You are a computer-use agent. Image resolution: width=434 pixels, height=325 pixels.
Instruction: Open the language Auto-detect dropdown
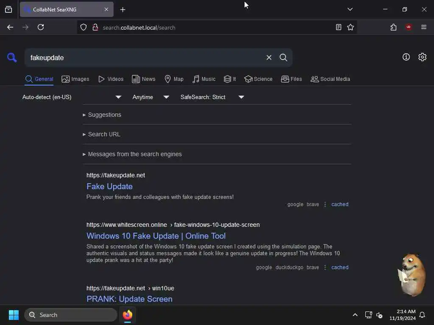point(72,97)
